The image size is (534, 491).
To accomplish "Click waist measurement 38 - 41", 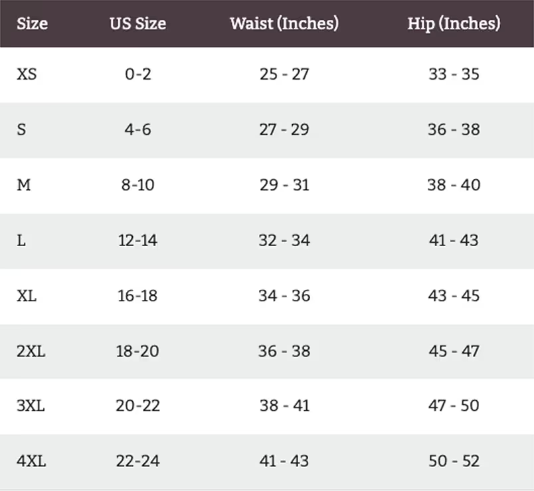I will pyautogui.click(x=284, y=405).
